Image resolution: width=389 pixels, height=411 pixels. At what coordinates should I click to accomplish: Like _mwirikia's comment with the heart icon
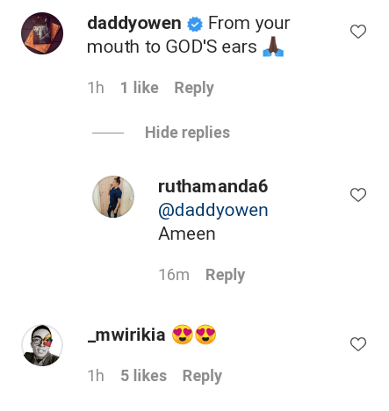(x=358, y=344)
